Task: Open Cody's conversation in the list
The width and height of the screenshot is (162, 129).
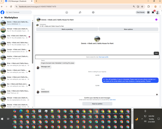Action: point(16,92)
